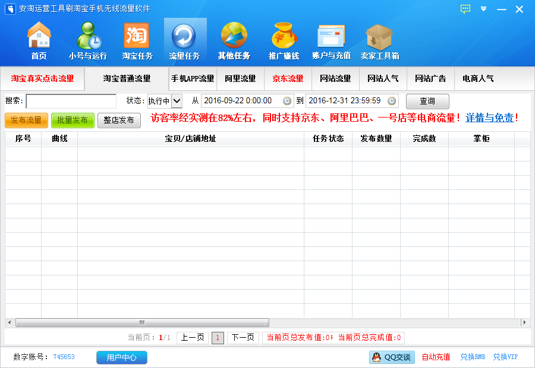535x368 pixels.
Task: Click page number 1 button
Action: pyautogui.click(x=218, y=338)
